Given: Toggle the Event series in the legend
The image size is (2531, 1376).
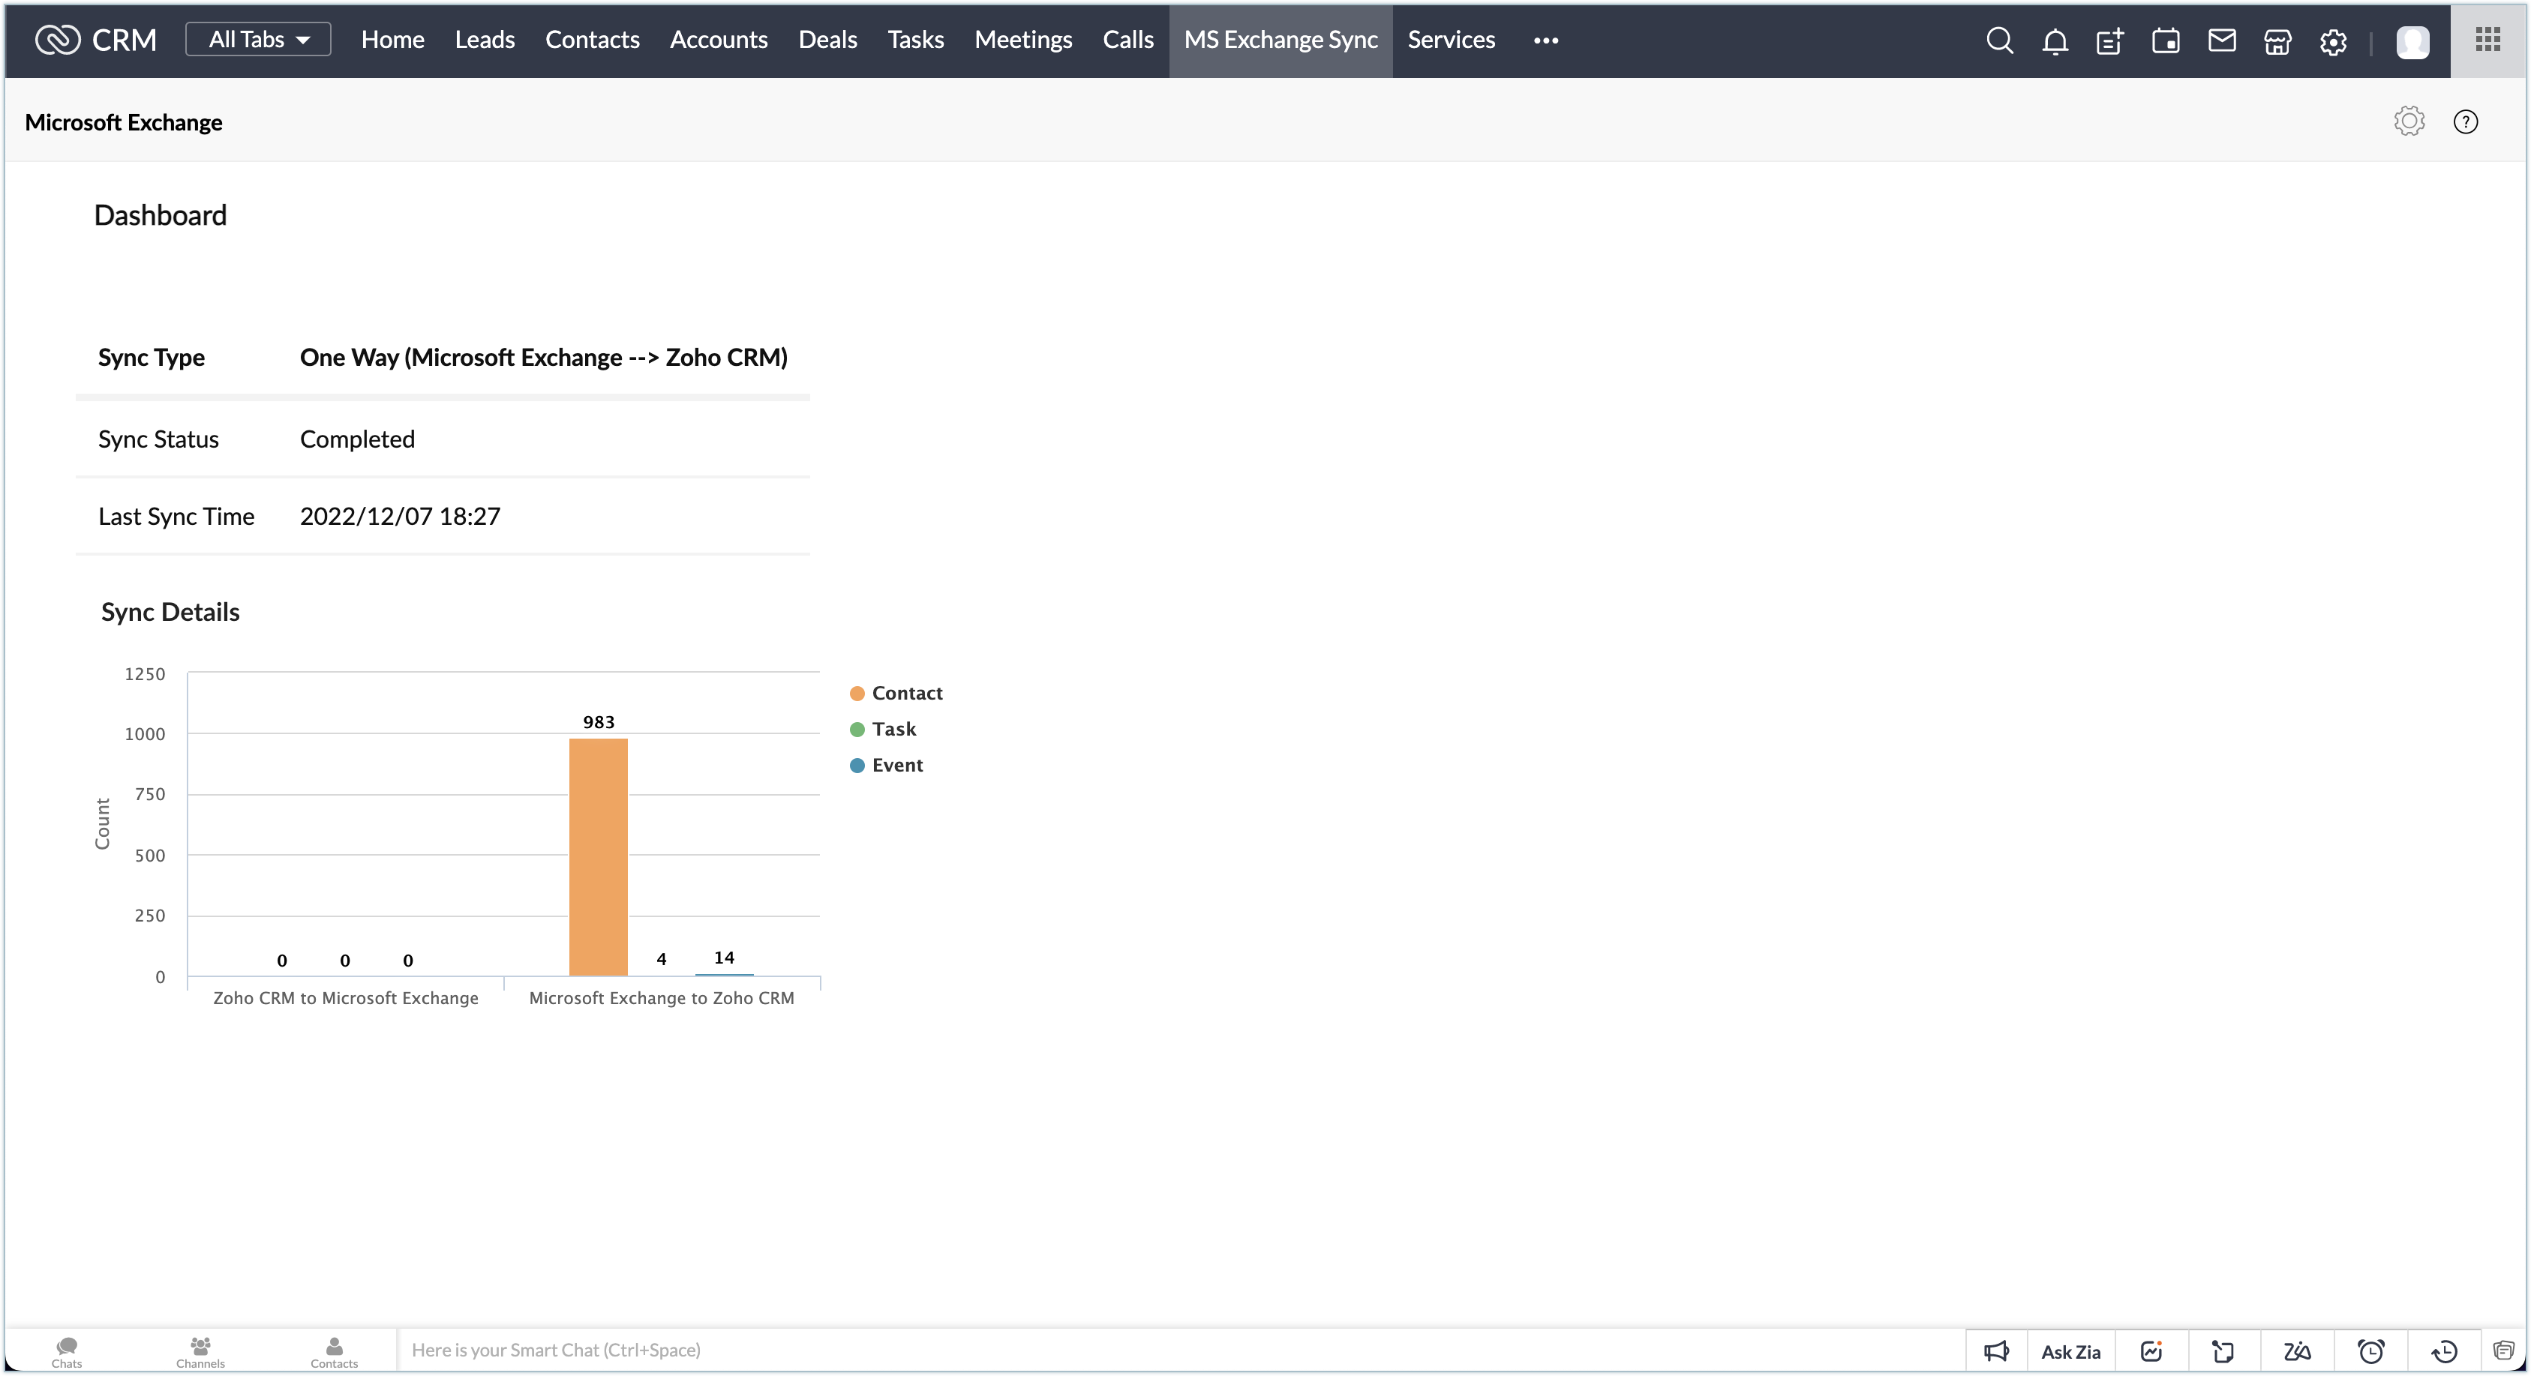Looking at the screenshot, I should (x=886, y=765).
